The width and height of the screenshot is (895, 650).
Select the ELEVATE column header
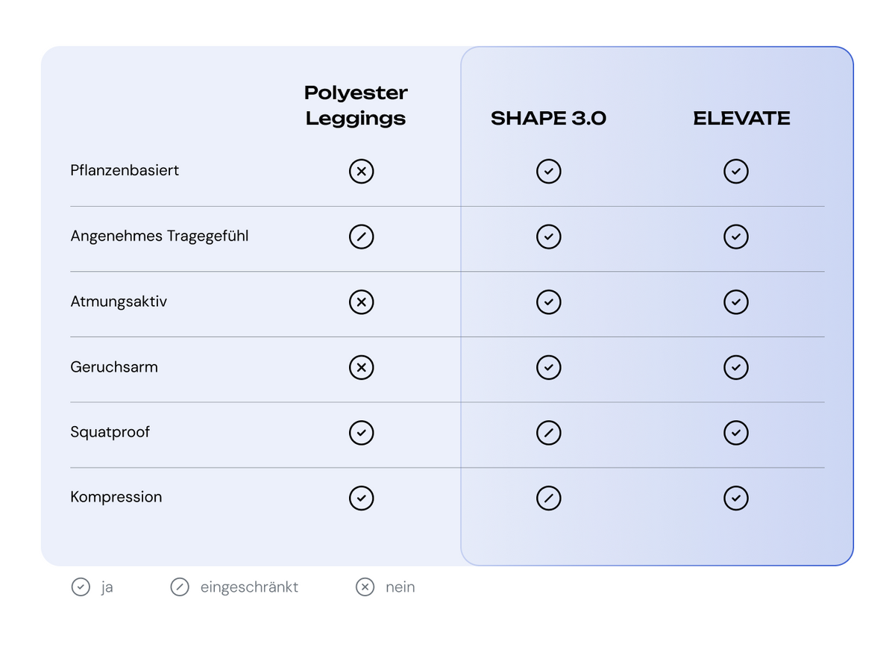(741, 118)
